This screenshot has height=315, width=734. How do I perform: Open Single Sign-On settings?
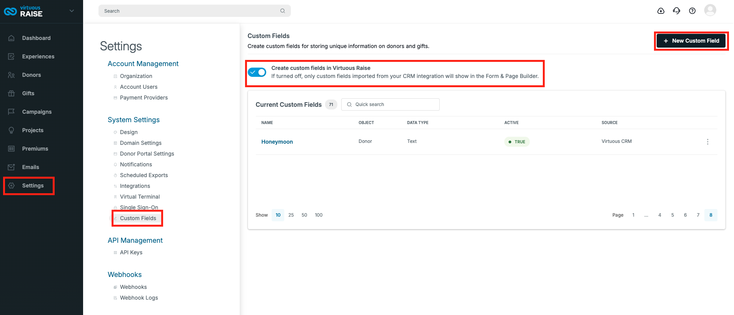click(x=139, y=207)
